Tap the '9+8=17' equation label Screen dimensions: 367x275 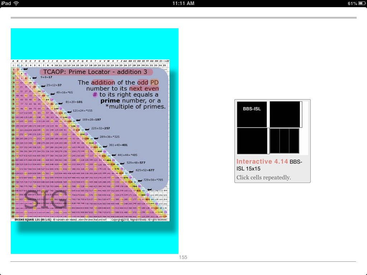tap(47, 77)
